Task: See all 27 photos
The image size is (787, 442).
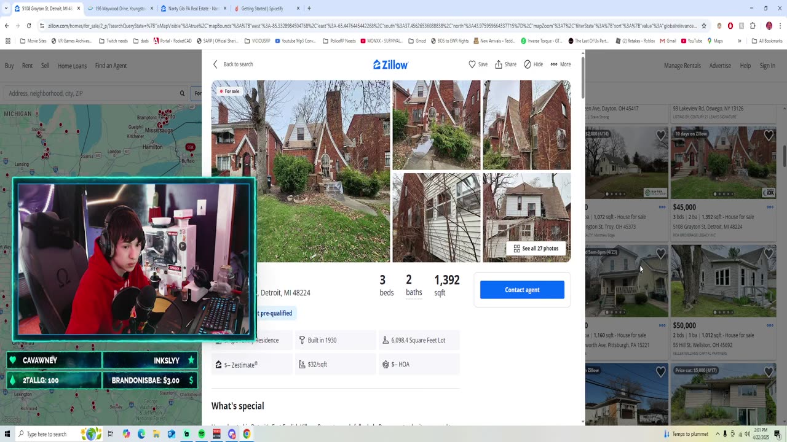Action: [x=536, y=249]
